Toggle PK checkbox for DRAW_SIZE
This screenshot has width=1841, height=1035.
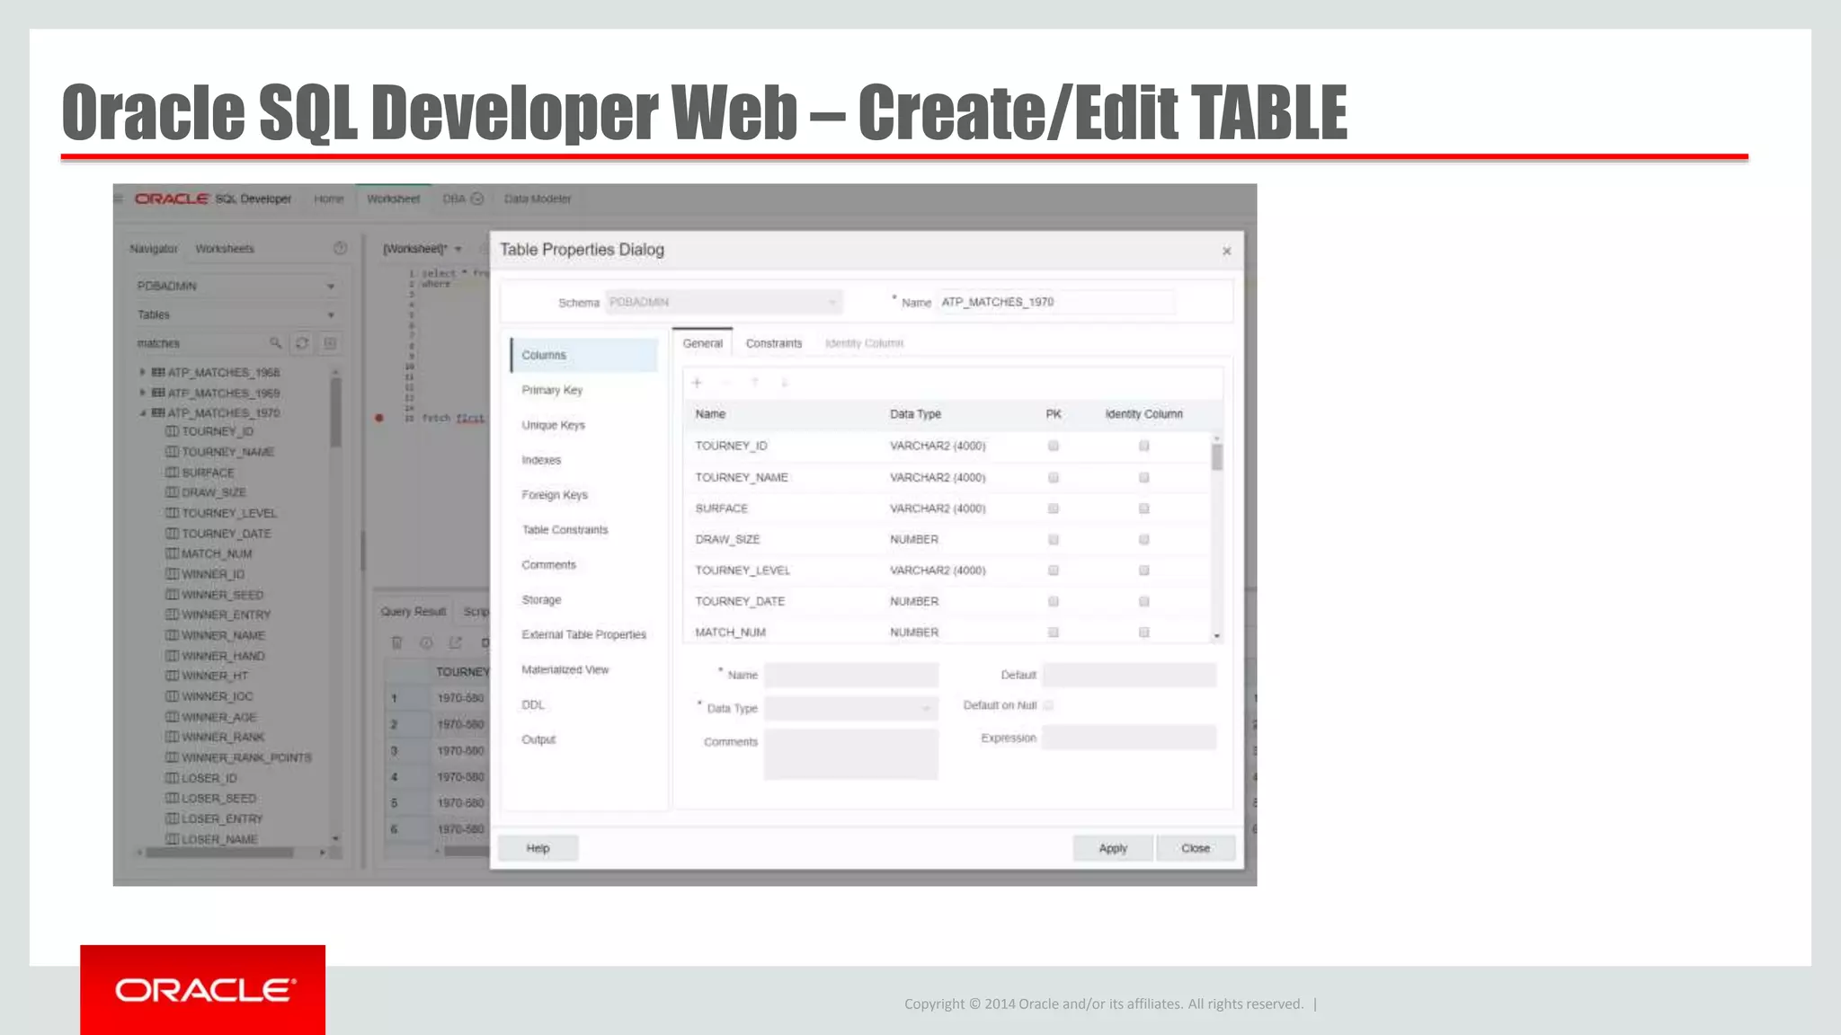(1054, 539)
